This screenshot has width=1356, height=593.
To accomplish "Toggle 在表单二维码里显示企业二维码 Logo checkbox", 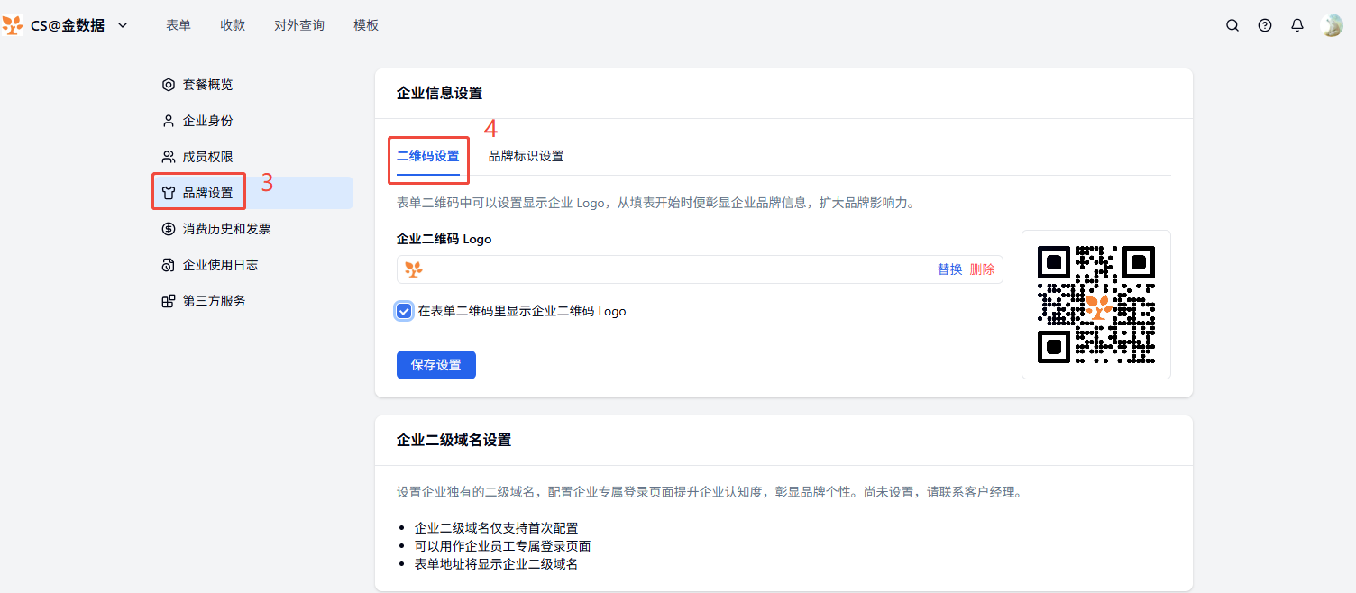I will coord(405,311).
